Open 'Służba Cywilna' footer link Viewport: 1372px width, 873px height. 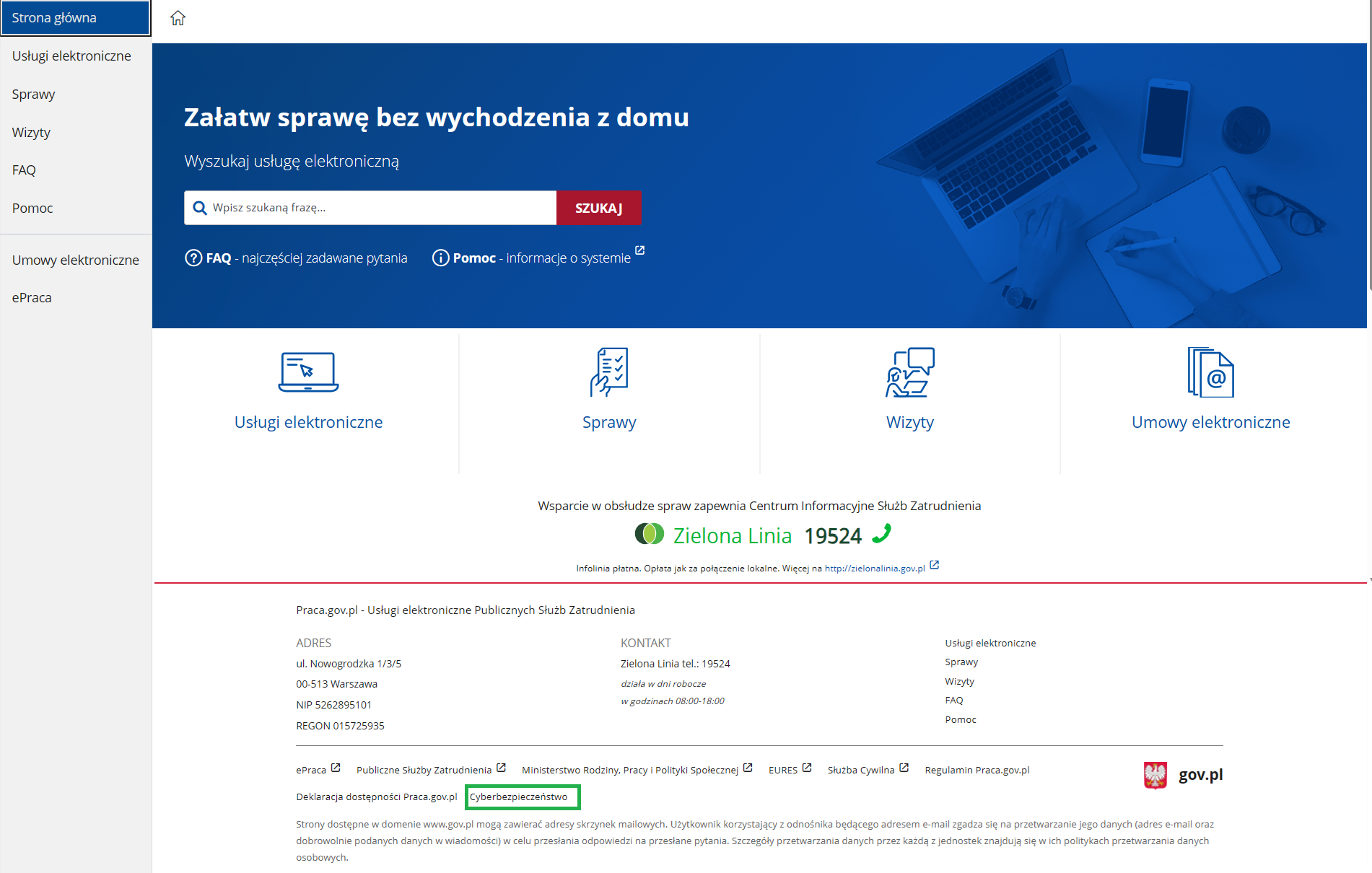coord(861,770)
